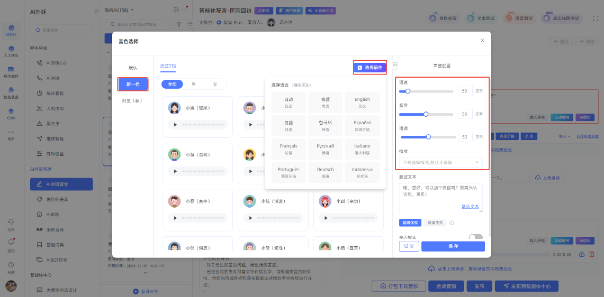Screen dimensions: 604x297
Task: Toggle the 是否默认 switch
Action: coord(475,238)
